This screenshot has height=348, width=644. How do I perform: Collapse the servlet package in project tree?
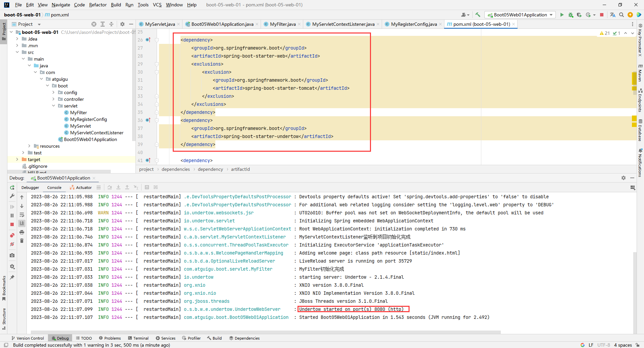[54, 106]
